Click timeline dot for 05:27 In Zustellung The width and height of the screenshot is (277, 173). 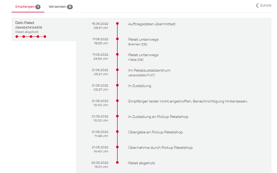[x=117, y=85]
